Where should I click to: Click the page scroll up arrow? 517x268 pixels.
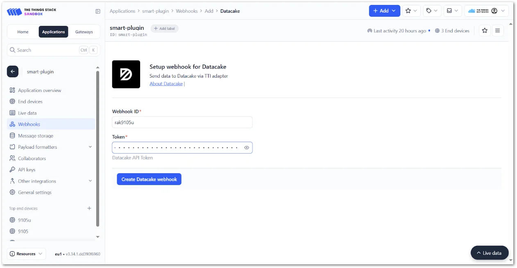(x=511, y=24)
